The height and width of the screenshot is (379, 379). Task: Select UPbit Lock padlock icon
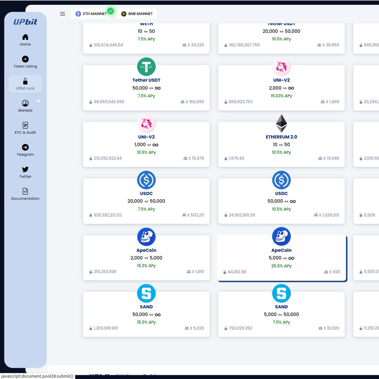[x=25, y=81]
